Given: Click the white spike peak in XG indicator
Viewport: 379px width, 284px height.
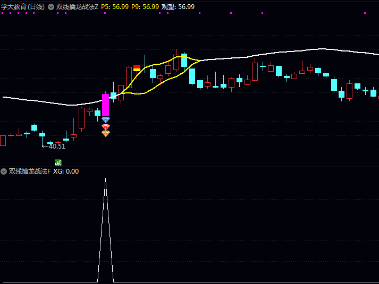Looking at the screenshot, I should point(105,179).
